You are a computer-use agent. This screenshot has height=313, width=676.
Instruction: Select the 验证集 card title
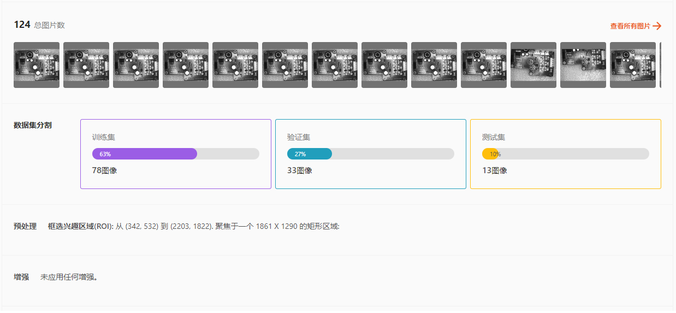pos(298,137)
